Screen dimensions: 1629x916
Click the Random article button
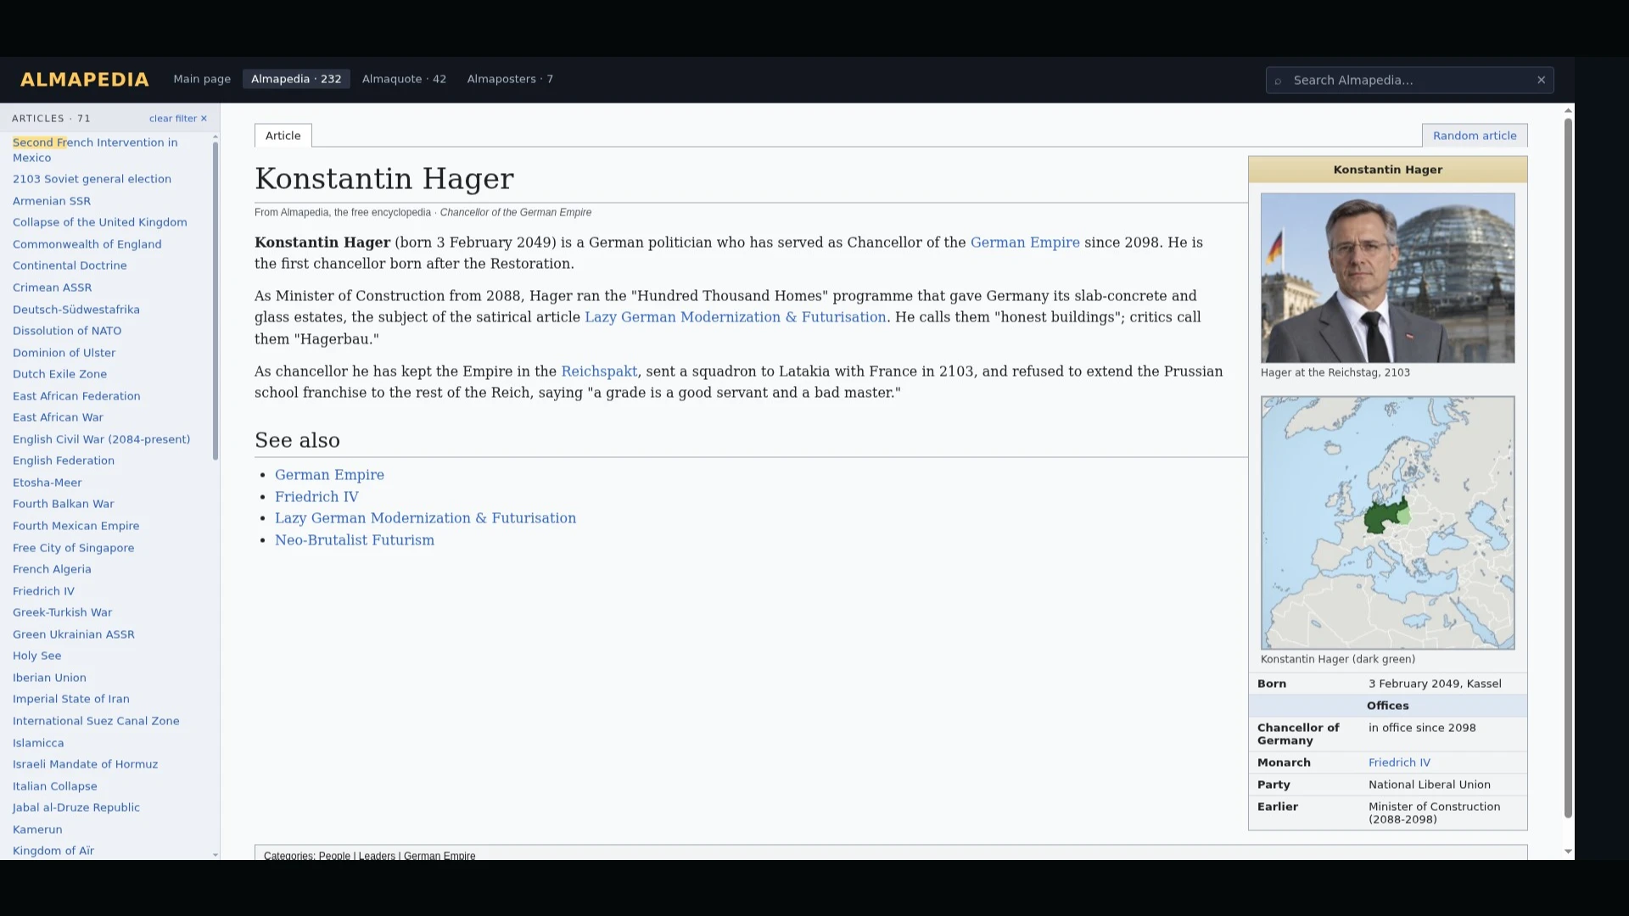(1475, 136)
